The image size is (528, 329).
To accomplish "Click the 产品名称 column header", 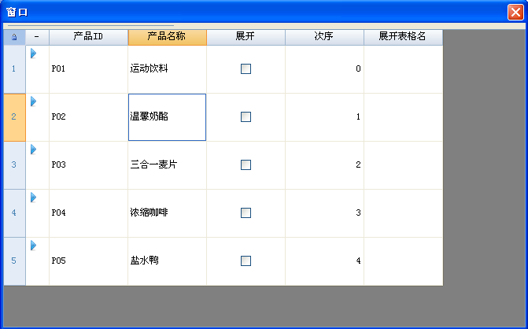I will tap(168, 37).
